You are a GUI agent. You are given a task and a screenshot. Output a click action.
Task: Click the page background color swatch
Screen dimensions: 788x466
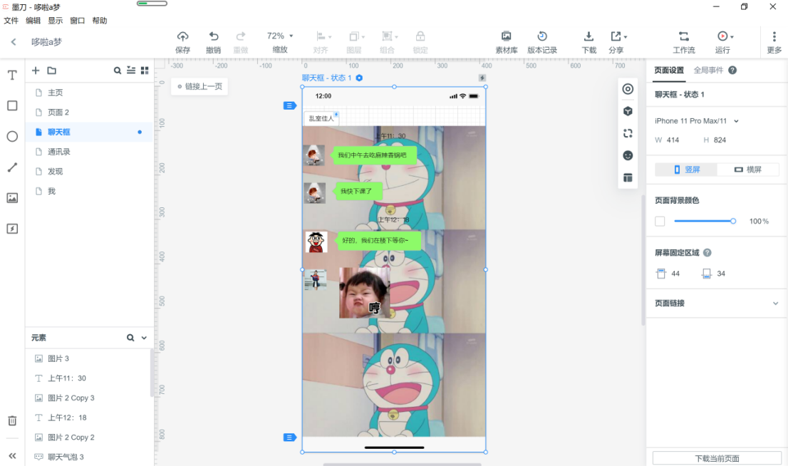[x=660, y=221]
